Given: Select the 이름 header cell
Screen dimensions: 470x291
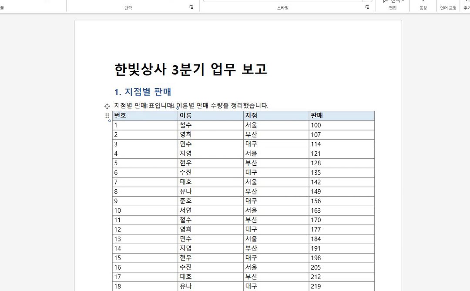Looking at the screenshot, I should pyautogui.click(x=211, y=116).
